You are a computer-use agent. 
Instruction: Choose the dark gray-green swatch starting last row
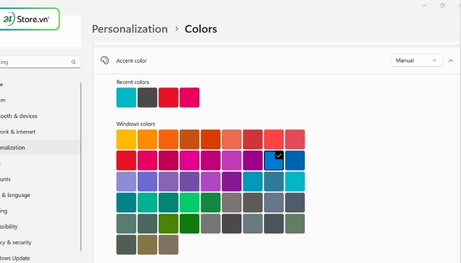tap(126, 245)
